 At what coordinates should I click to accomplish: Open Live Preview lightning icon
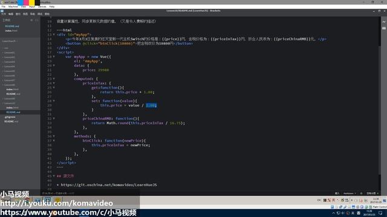click(384, 22)
